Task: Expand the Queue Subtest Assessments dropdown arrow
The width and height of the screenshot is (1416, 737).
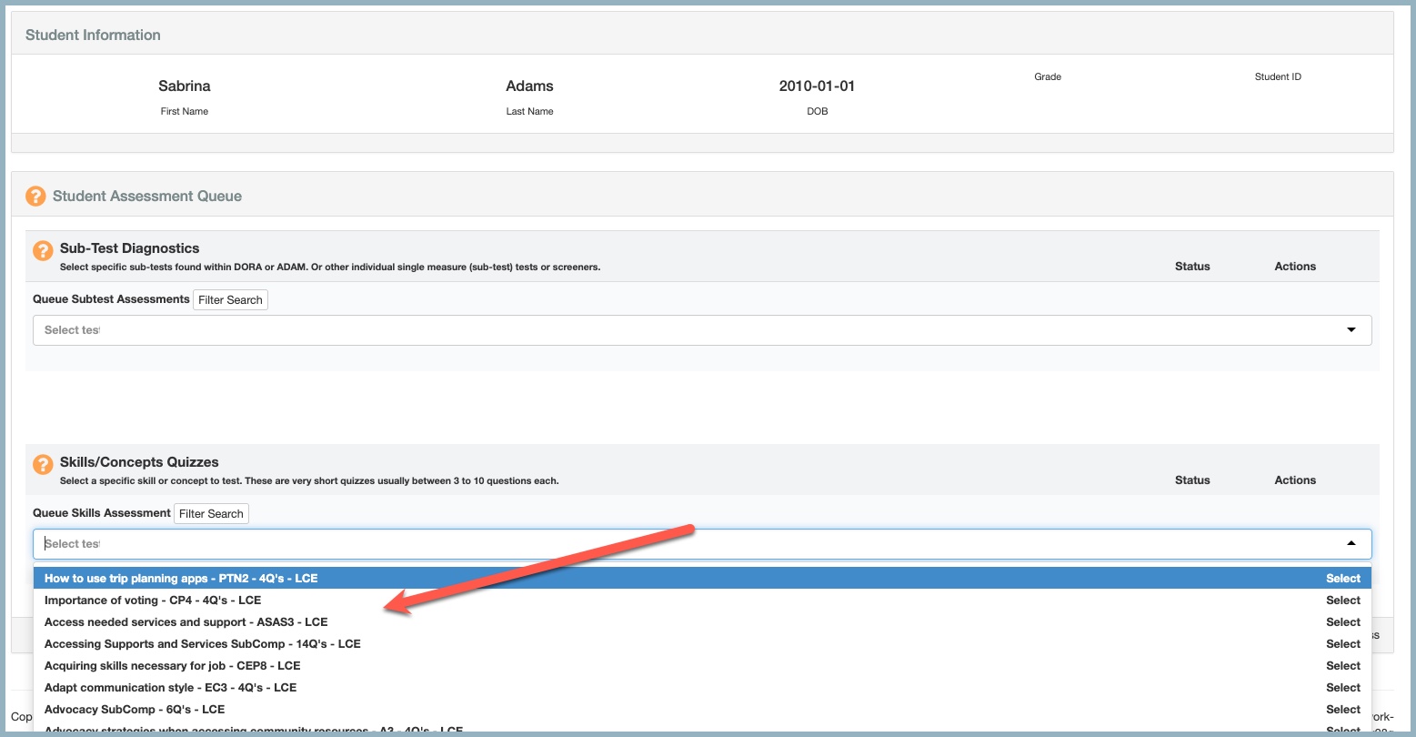Action: tap(1351, 330)
